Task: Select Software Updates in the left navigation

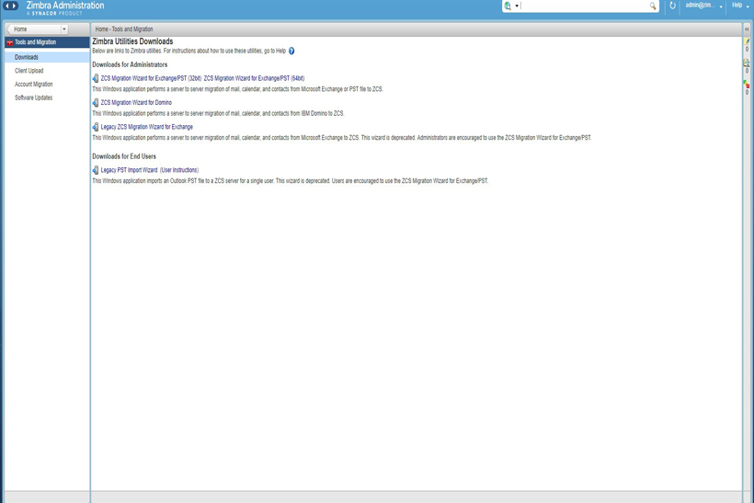Action: click(x=33, y=97)
